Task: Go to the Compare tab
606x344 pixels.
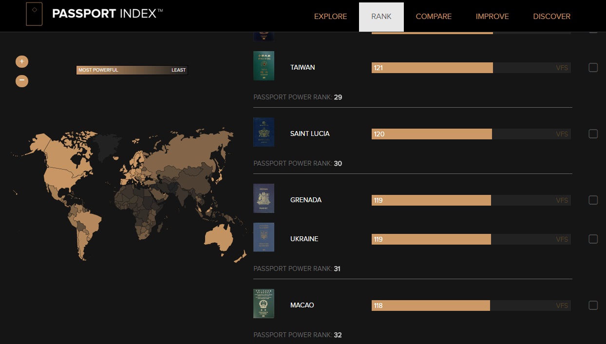Action: (x=434, y=17)
